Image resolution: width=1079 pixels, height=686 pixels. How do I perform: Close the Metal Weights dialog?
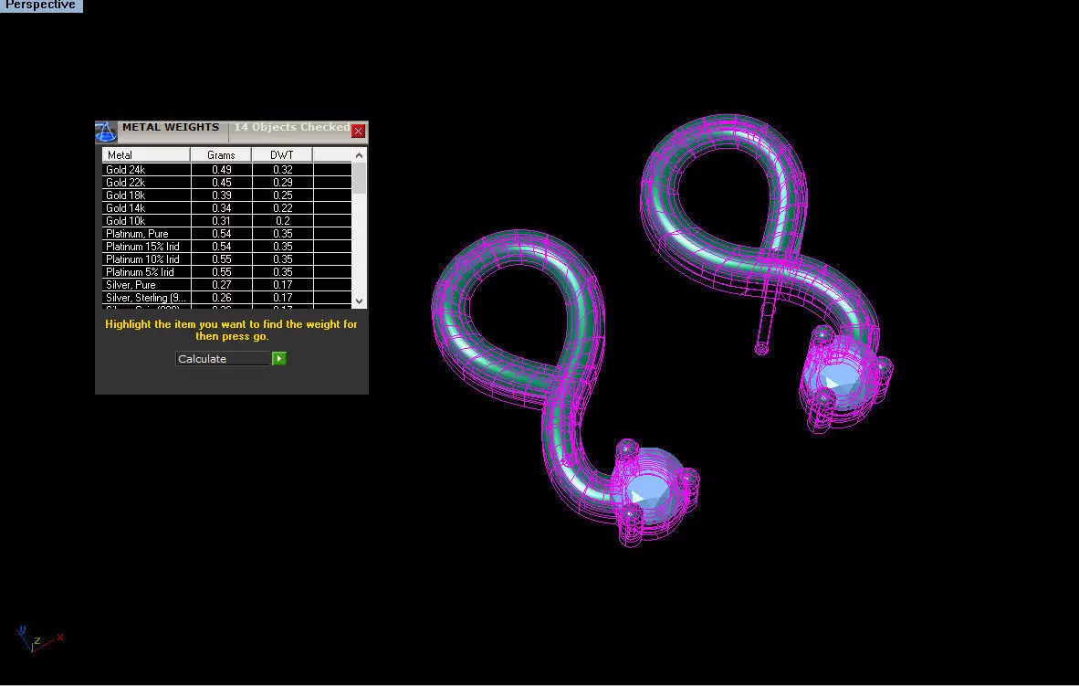pos(358,131)
